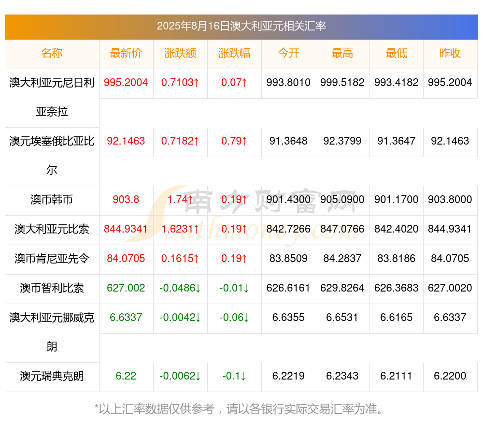Click the 涨跌幅 column header
Screen dimensions: 483x424
pyautogui.click(x=234, y=53)
